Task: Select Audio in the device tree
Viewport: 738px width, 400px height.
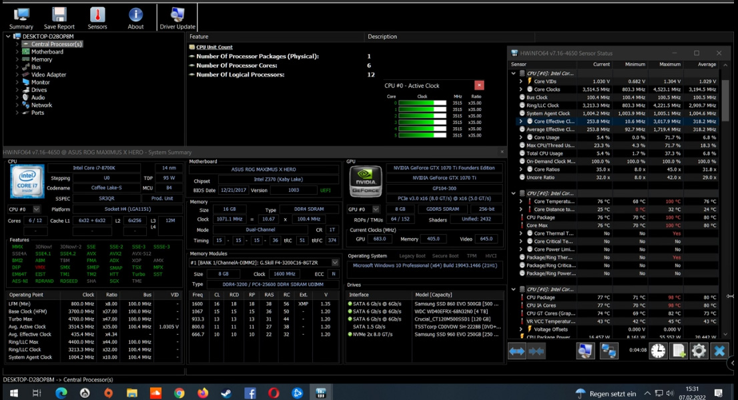Action: point(37,97)
